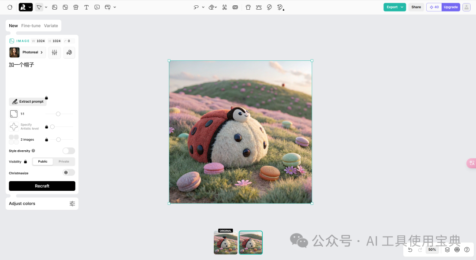
Task: Open the Variate tab
Action: (51, 26)
